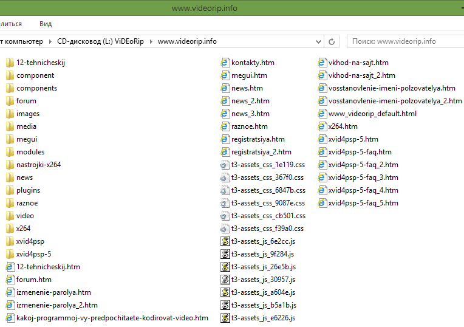This screenshot has width=464, height=327.
Task: Expand the arrow after ViDEoRip breadcrumb
Action: pyautogui.click(x=152, y=41)
